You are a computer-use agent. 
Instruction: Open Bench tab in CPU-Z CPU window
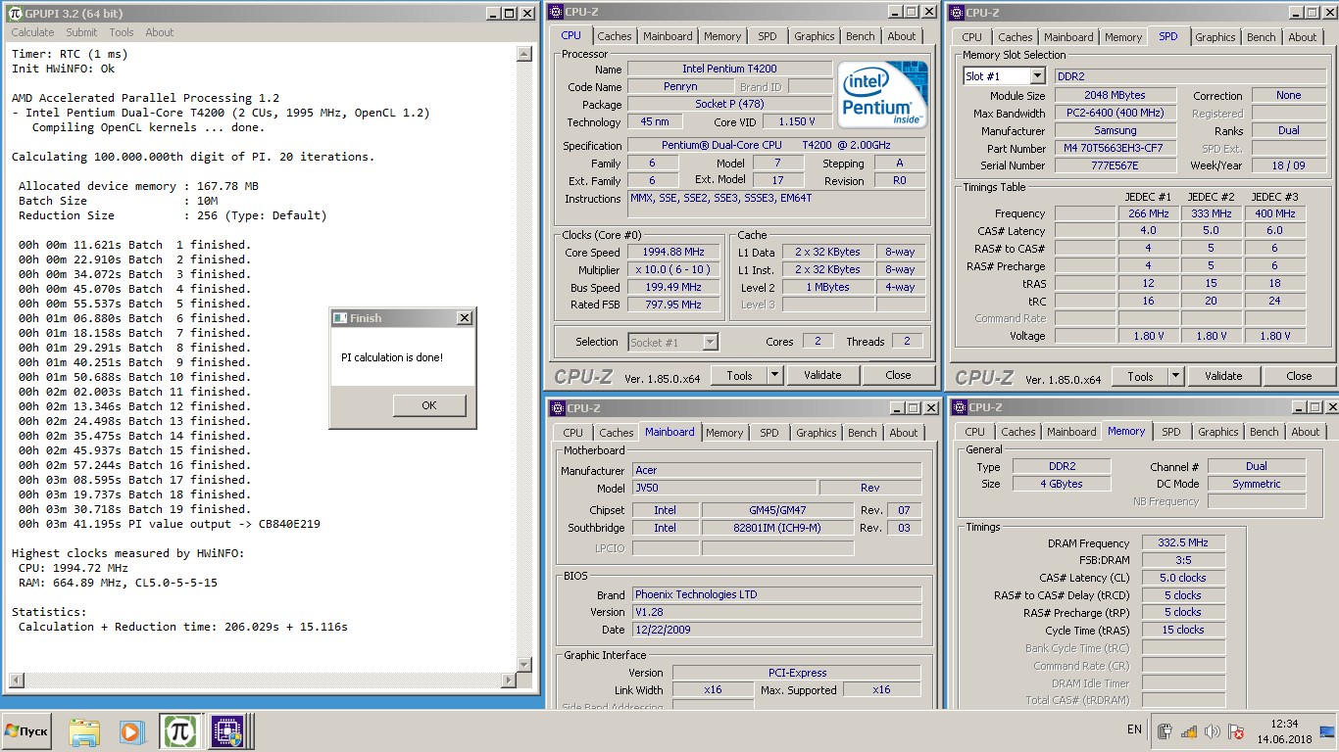(860, 36)
